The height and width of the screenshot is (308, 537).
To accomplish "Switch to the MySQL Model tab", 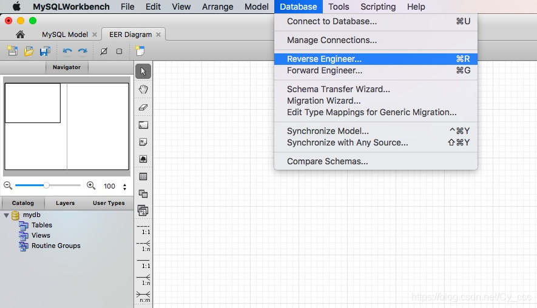I will (x=65, y=35).
